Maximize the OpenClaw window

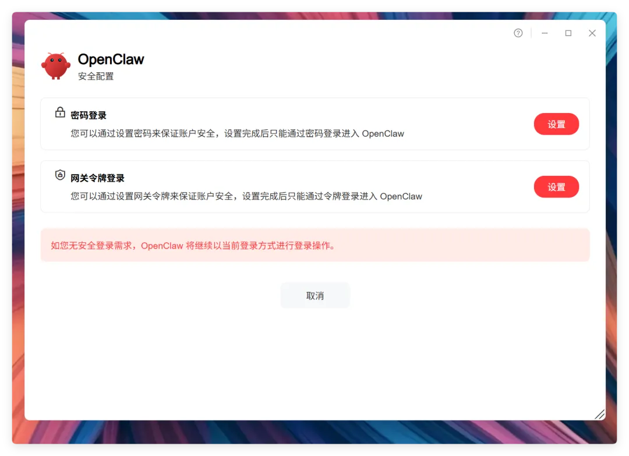click(x=568, y=33)
